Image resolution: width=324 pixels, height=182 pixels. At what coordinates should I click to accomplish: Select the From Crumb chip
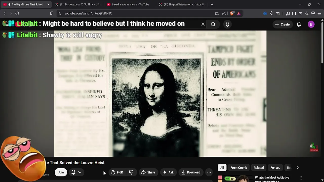point(239,168)
